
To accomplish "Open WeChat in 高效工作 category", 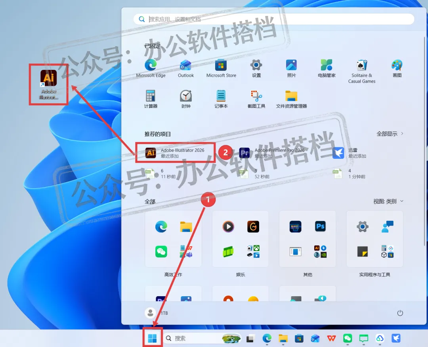I will tap(161, 252).
